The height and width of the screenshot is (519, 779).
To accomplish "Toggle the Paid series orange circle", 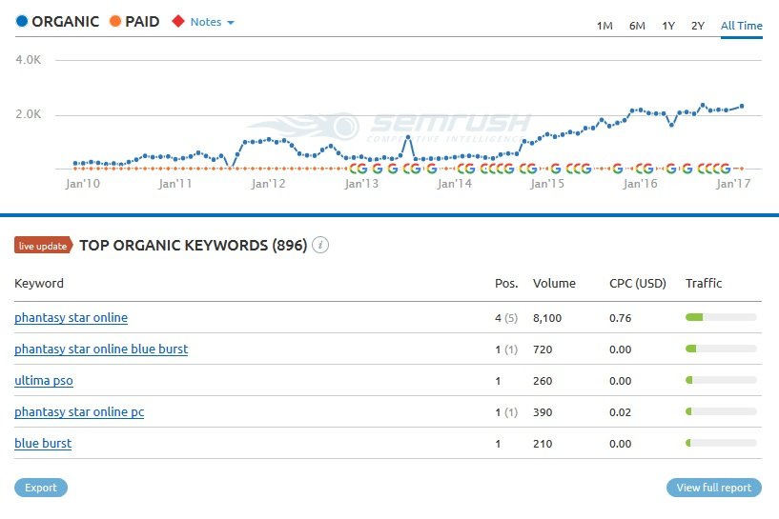I will (115, 21).
